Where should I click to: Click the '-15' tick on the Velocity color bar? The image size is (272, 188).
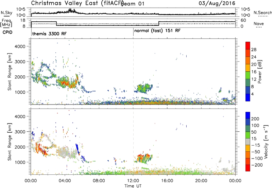click(x=255, y=145)
